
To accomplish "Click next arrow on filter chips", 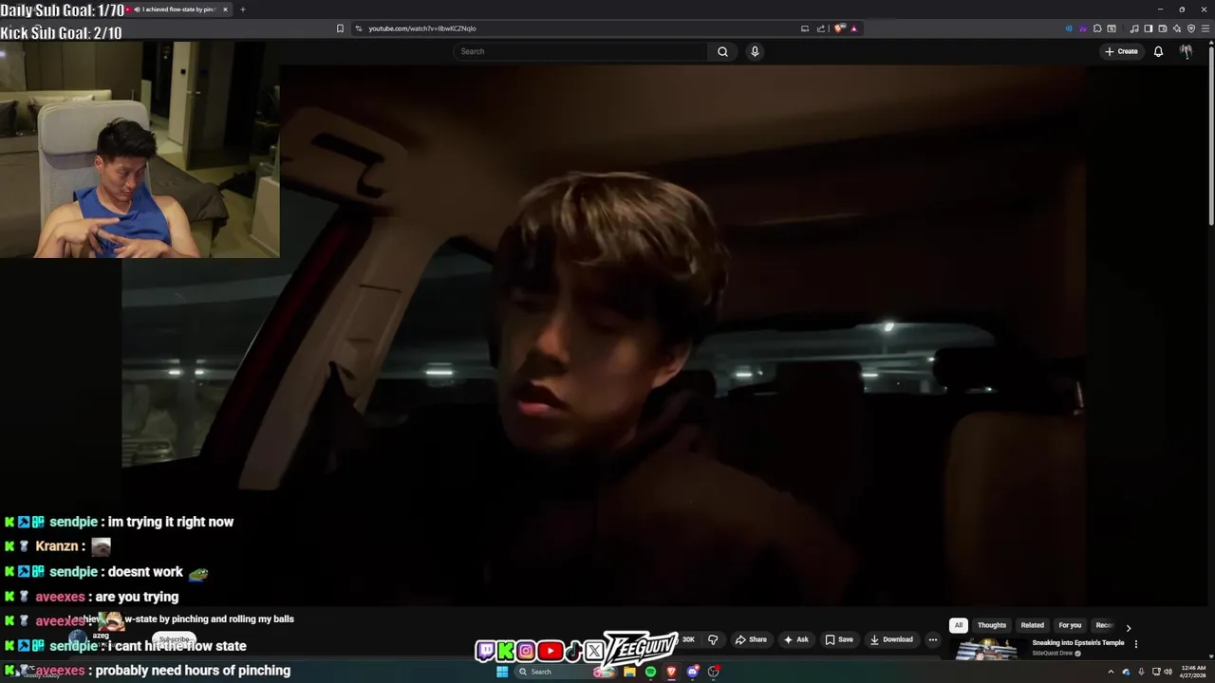I will tap(1128, 627).
